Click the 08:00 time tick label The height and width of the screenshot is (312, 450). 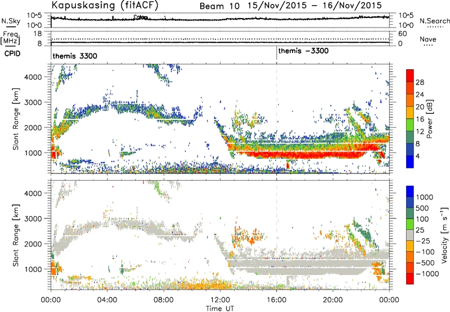(x=163, y=300)
